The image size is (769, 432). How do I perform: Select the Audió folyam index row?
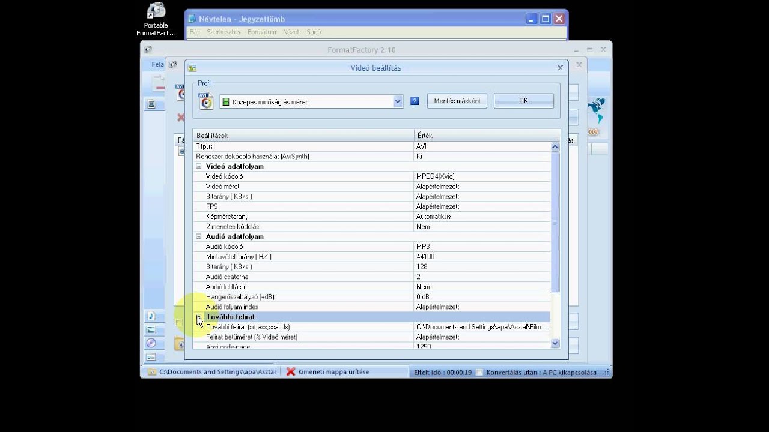pos(371,307)
